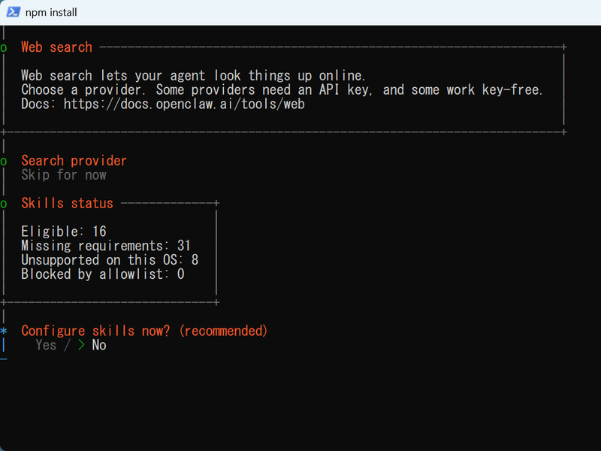Select the 'No' option for configuring skills

[99, 345]
